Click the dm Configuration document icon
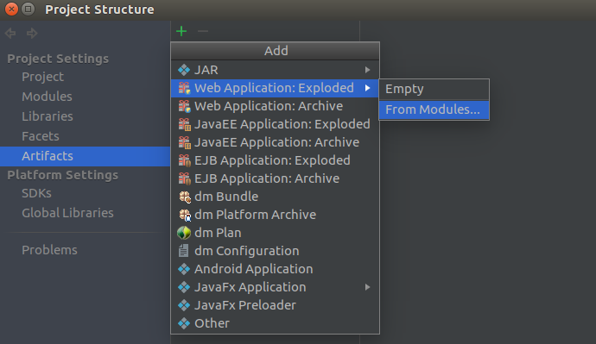596x344 pixels. 184,251
